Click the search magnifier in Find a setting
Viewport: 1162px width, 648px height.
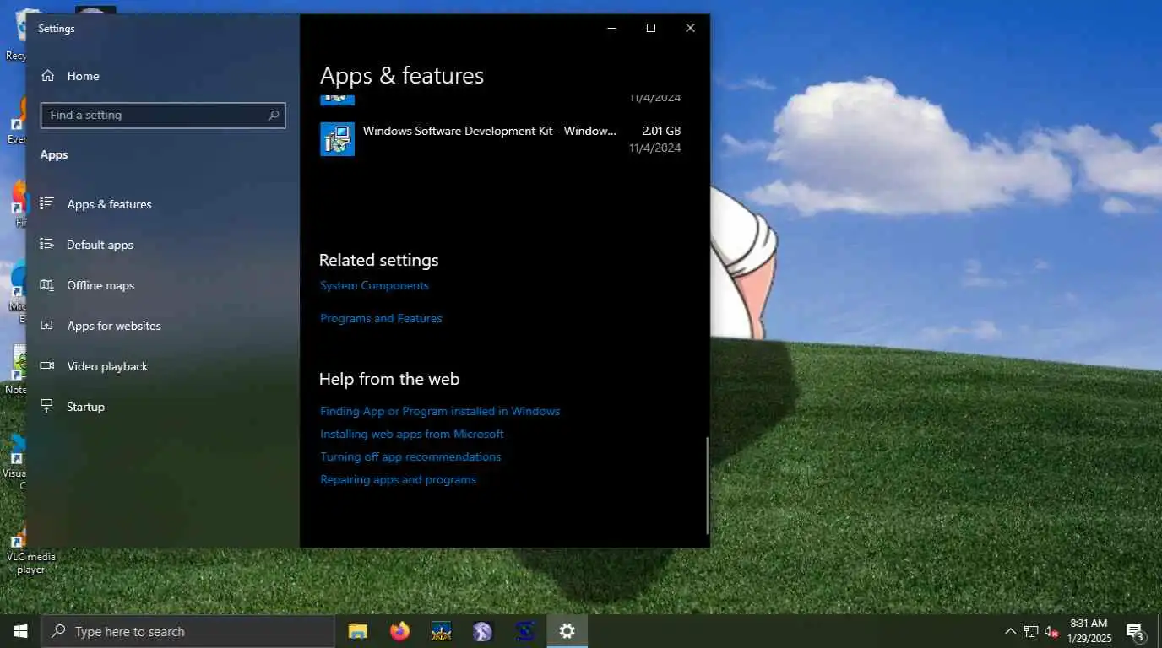274,116
